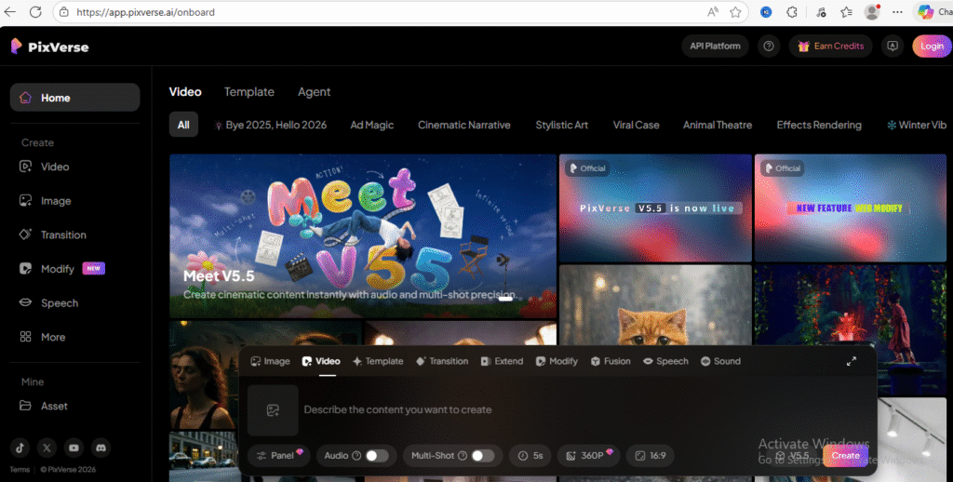This screenshot has height=482, width=953.
Task: Open the feedback icon beside Login
Action: point(893,47)
